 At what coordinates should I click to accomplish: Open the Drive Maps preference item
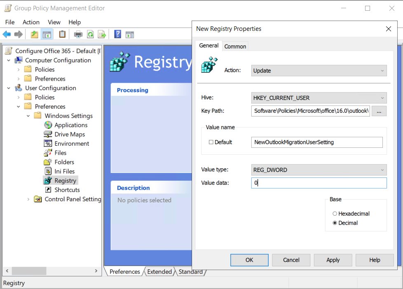(x=65, y=134)
